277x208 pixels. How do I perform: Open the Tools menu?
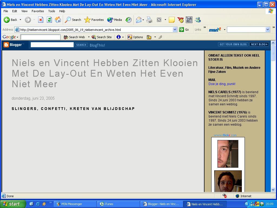52,11
